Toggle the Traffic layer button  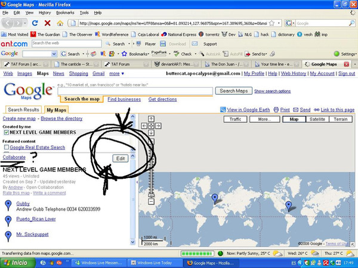click(x=236, y=119)
